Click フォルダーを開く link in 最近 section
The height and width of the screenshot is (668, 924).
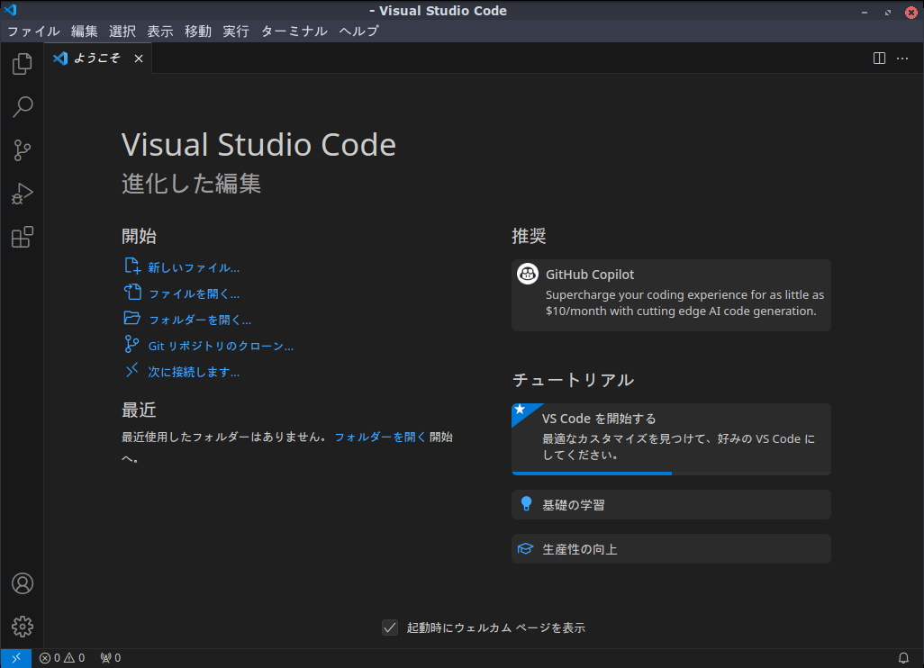pos(380,438)
